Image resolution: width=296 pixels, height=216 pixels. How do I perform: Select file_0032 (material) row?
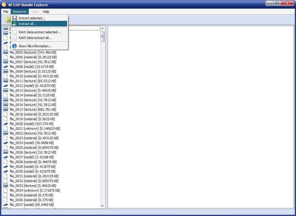34,181
